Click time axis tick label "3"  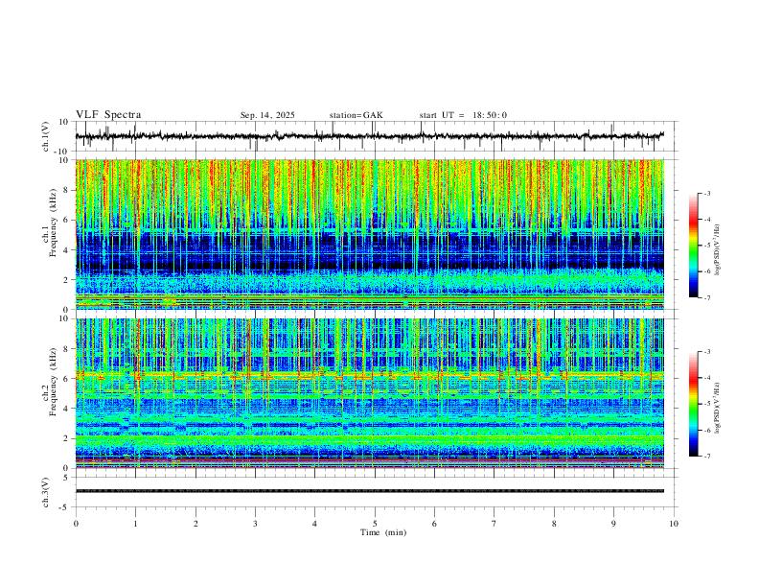pos(255,524)
